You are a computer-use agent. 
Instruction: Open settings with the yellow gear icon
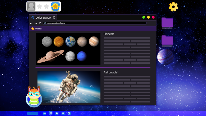click(173, 7)
